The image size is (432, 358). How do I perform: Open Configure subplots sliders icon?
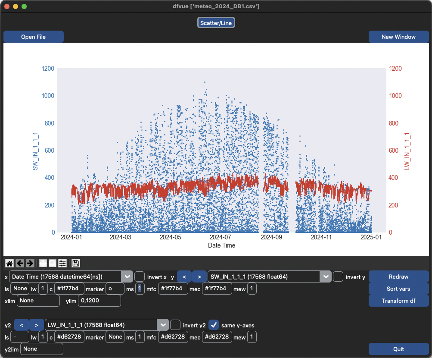(62, 263)
